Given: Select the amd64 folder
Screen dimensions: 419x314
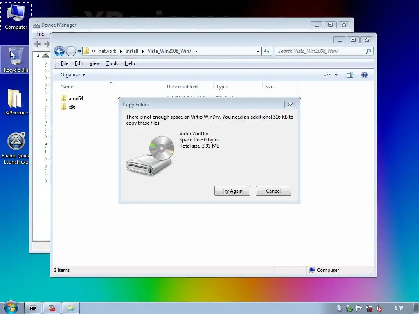Looking at the screenshot, I should (72, 98).
